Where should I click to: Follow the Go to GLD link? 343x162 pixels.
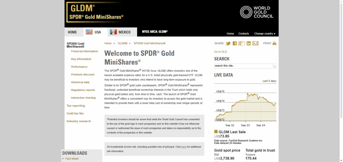pyautogui.click(x=220, y=52)
